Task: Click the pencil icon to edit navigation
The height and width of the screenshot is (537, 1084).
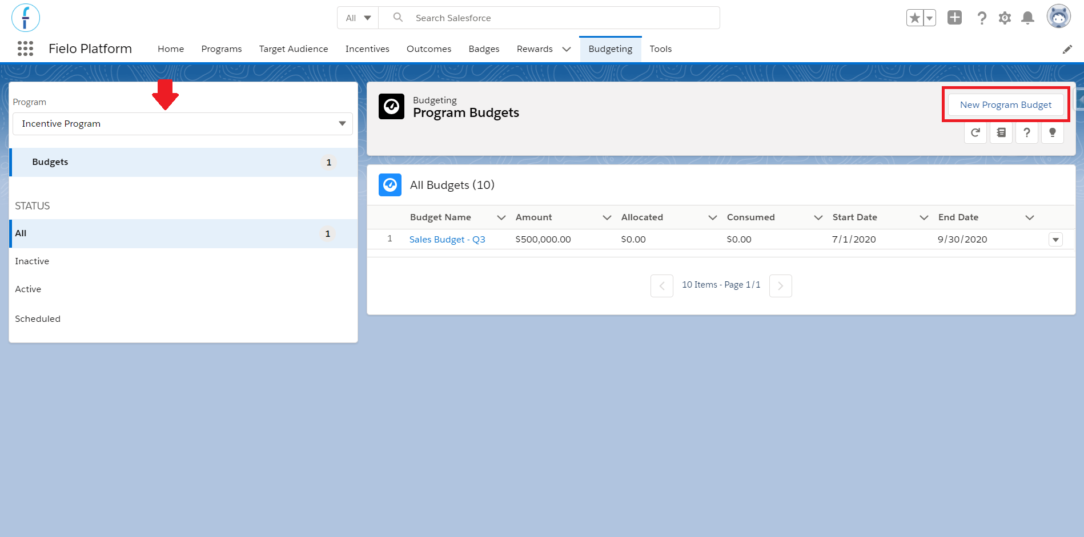Action: click(1067, 49)
